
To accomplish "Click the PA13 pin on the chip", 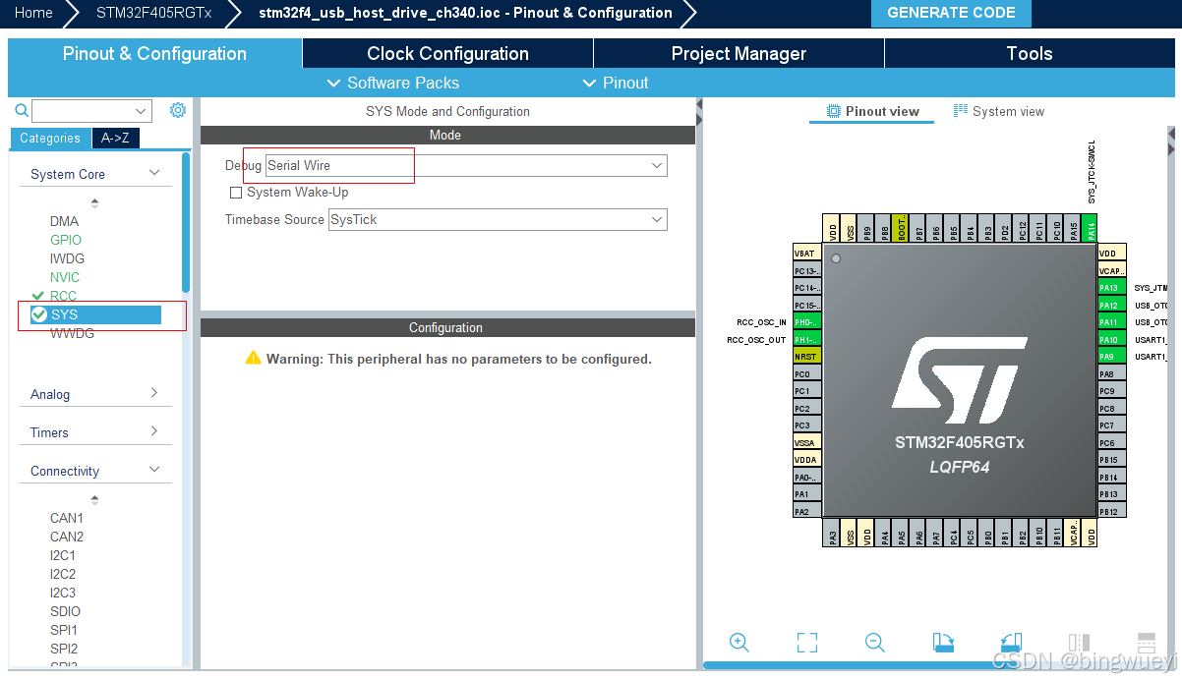I will (1111, 288).
